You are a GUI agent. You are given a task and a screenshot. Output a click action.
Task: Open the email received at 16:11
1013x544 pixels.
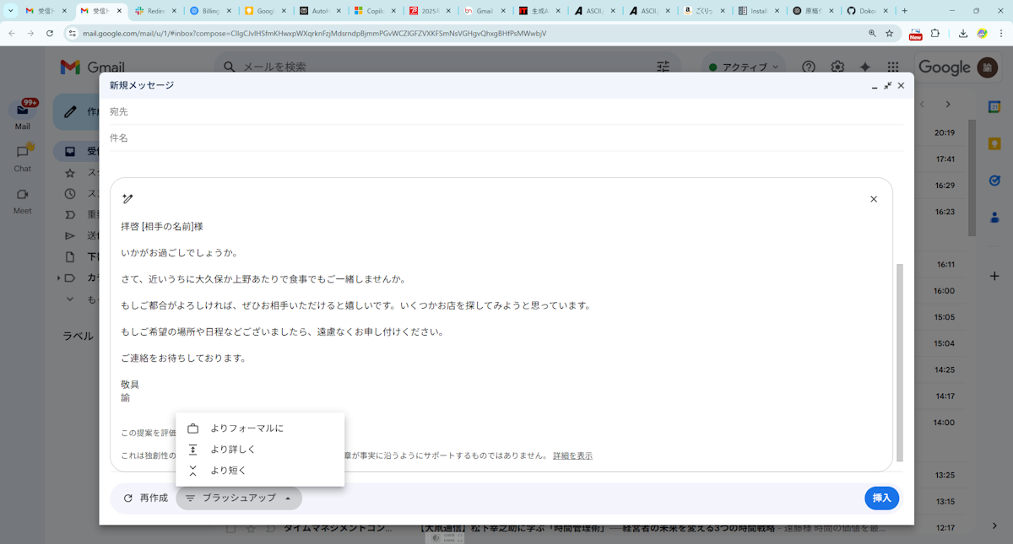click(945, 264)
